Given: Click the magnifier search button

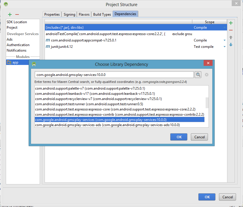Looking at the screenshot, I should click(198, 75).
